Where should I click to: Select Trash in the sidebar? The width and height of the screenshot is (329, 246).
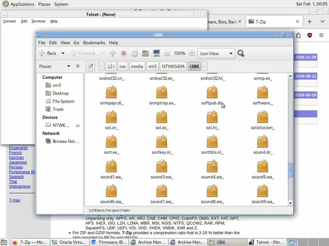tap(58, 109)
